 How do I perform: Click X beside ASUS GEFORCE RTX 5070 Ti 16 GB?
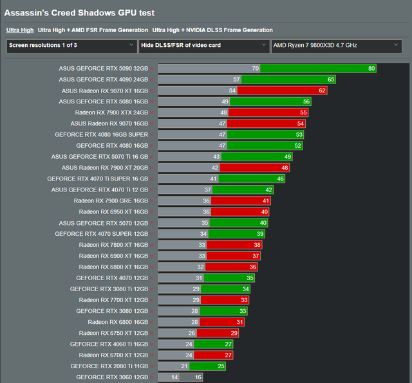point(152,157)
